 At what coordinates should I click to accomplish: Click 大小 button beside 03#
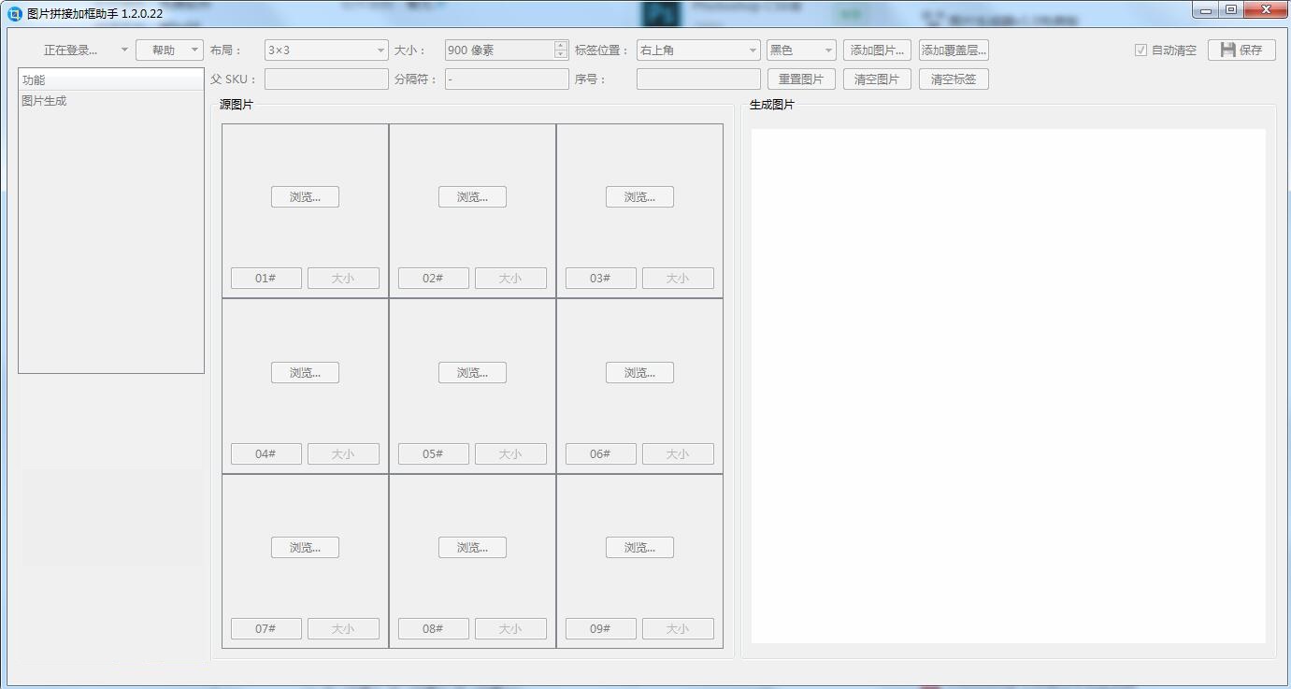(678, 279)
